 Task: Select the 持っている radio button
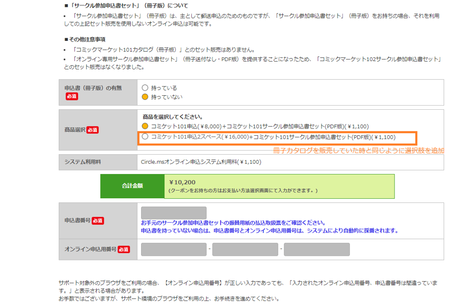pos(145,88)
